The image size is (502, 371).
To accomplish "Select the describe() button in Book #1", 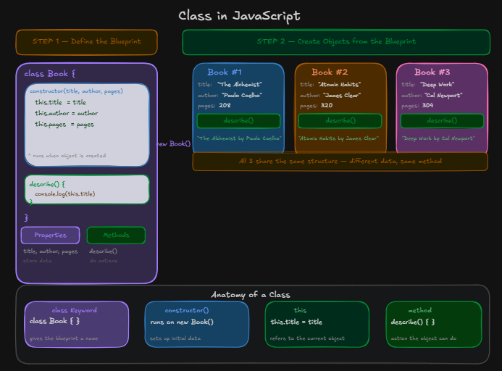I will pyautogui.click(x=238, y=121).
